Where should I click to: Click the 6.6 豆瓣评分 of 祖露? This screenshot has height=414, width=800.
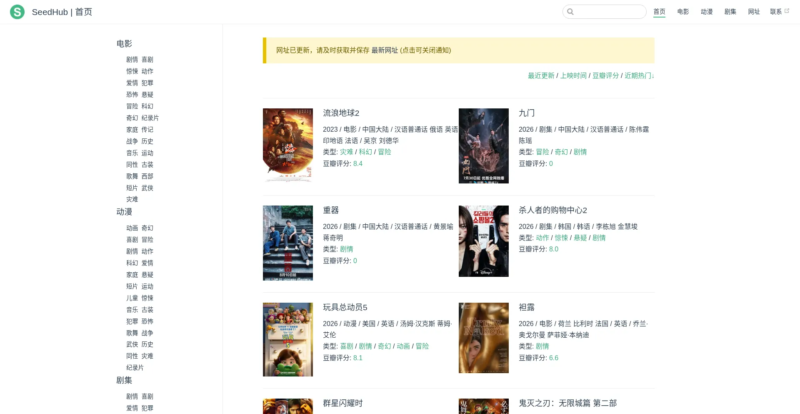tap(554, 358)
